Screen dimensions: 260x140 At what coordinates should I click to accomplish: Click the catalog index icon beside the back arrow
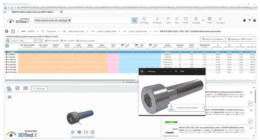tap(13, 31)
